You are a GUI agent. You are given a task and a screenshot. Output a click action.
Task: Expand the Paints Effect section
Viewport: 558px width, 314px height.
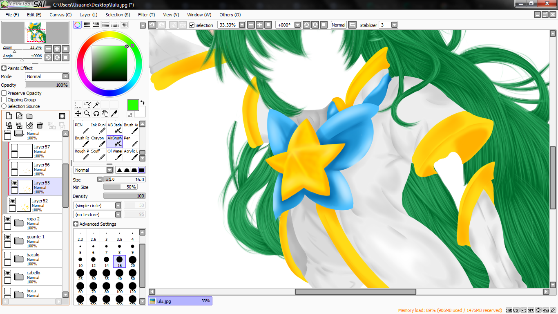click(x=4, y=68)
